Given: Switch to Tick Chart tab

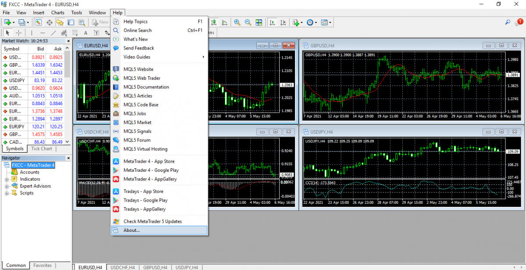Looking at the screenshot, I should 42,149.
